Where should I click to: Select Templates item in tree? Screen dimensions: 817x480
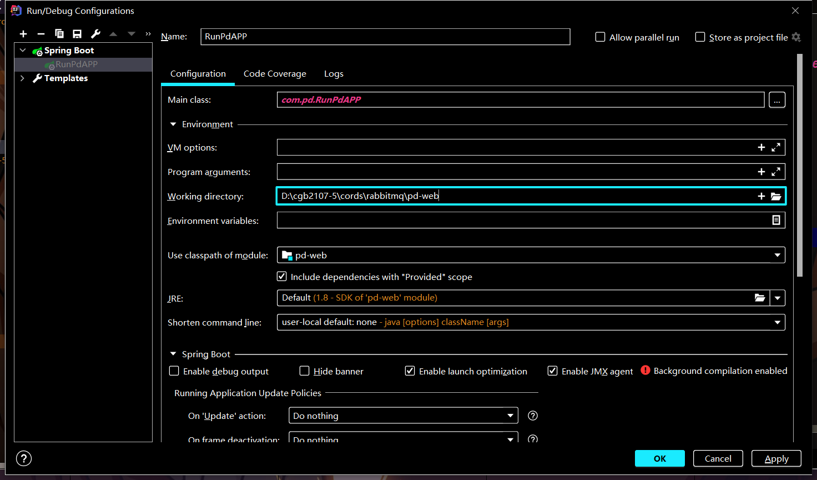point(66,78)
